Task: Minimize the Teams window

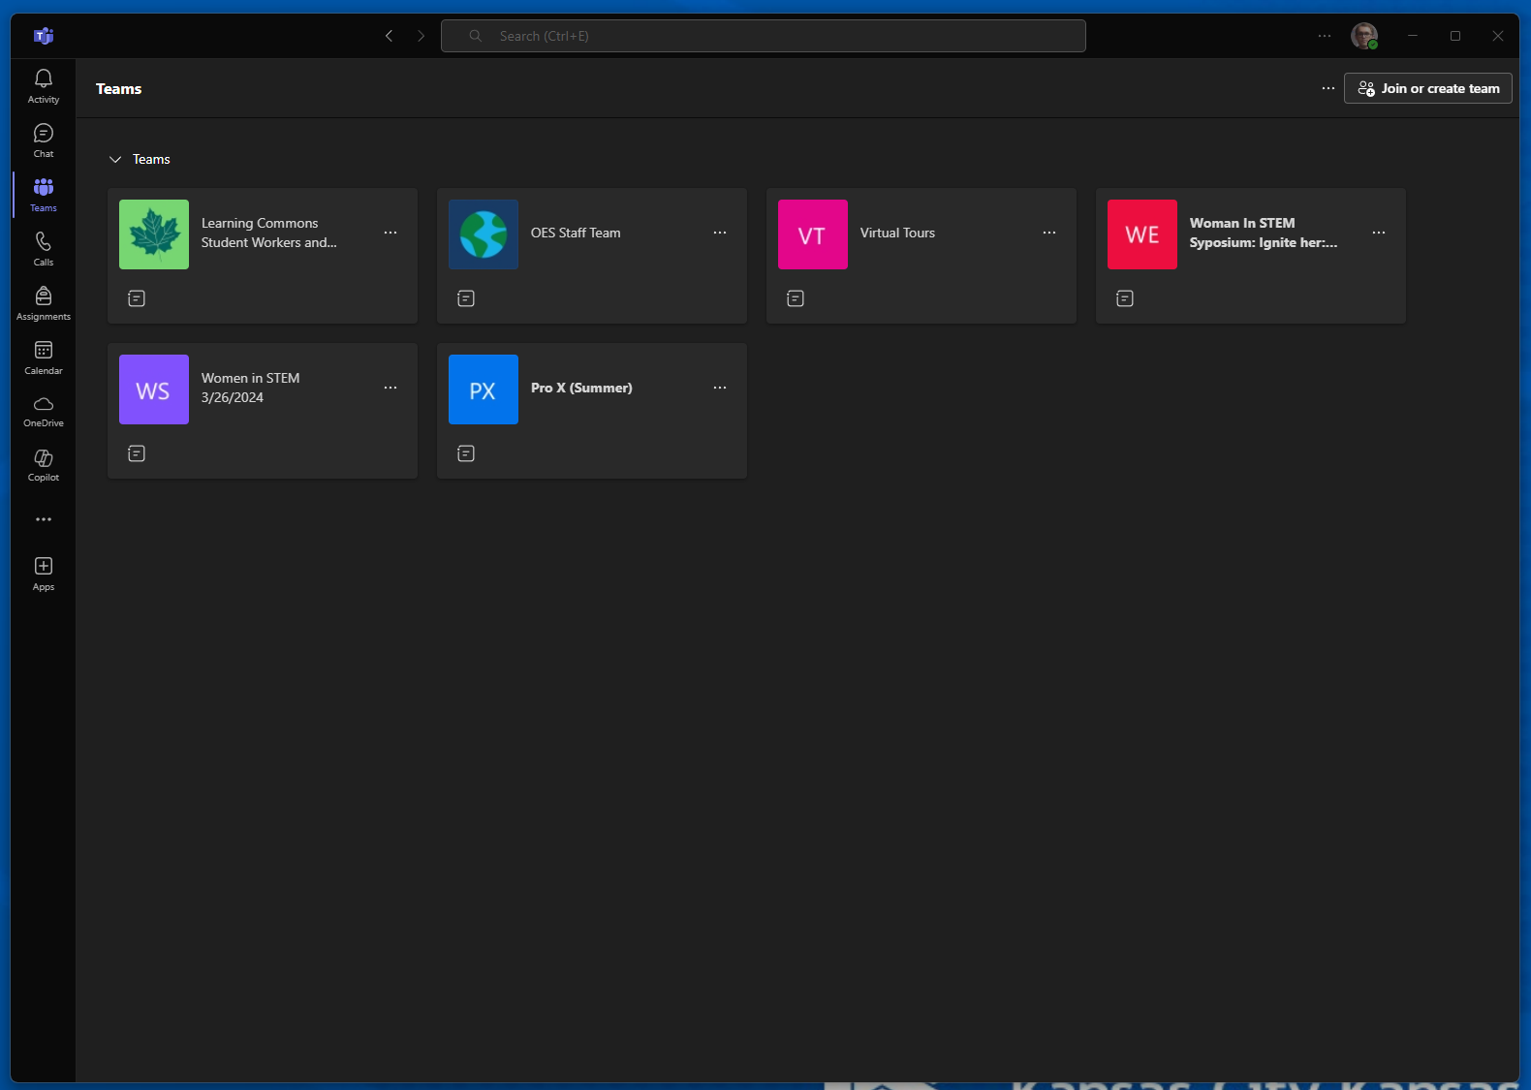Action: click(1413, 36)
